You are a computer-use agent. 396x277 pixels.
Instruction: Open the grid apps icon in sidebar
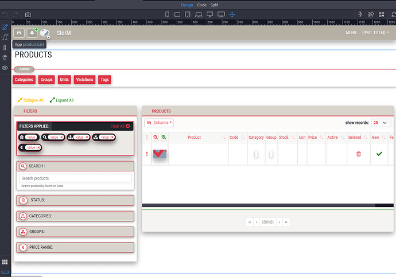click(5, 262)
